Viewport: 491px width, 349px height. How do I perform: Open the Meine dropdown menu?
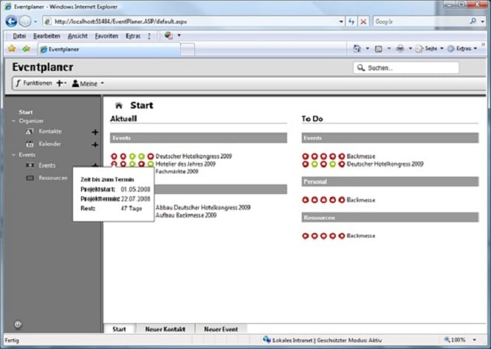pos(88,83)
